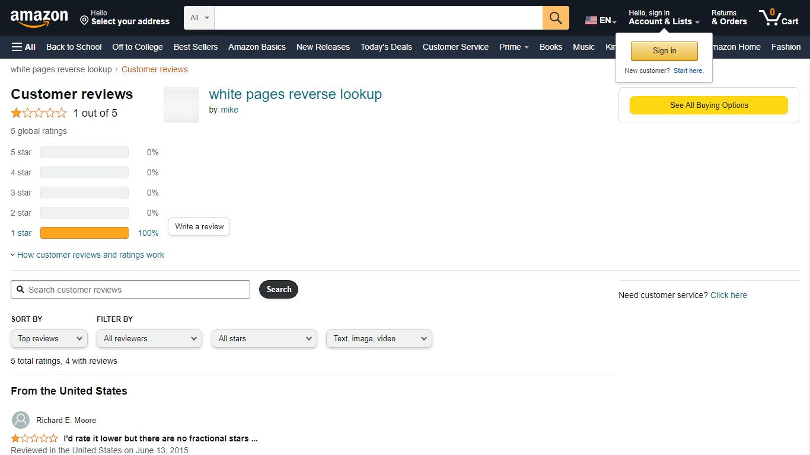Click the 2 star label

tap(21, 213)
